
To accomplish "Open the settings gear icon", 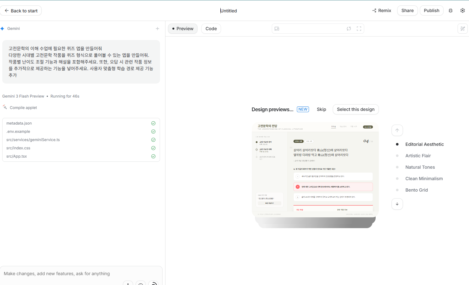I will tap(463, 10).
